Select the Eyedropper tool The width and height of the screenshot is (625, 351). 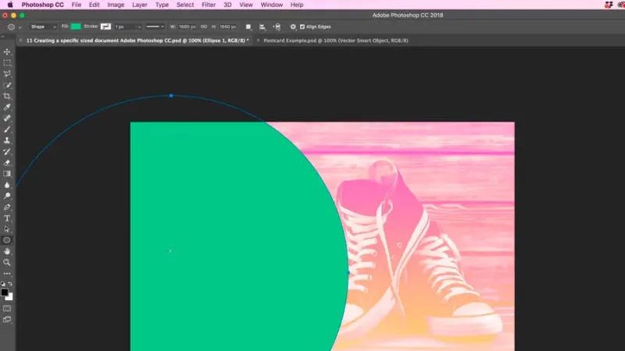(x=7, y=108)
